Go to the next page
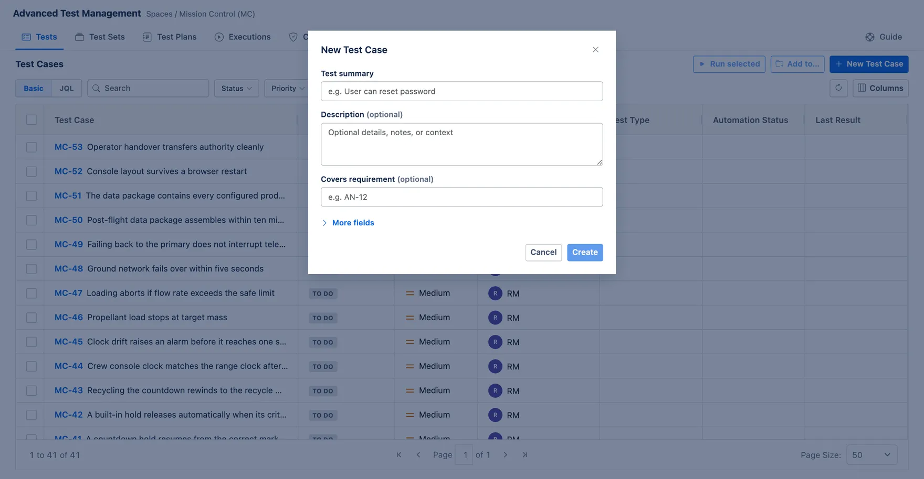Viewport: 924px width, 479px height. coord(506,455)
